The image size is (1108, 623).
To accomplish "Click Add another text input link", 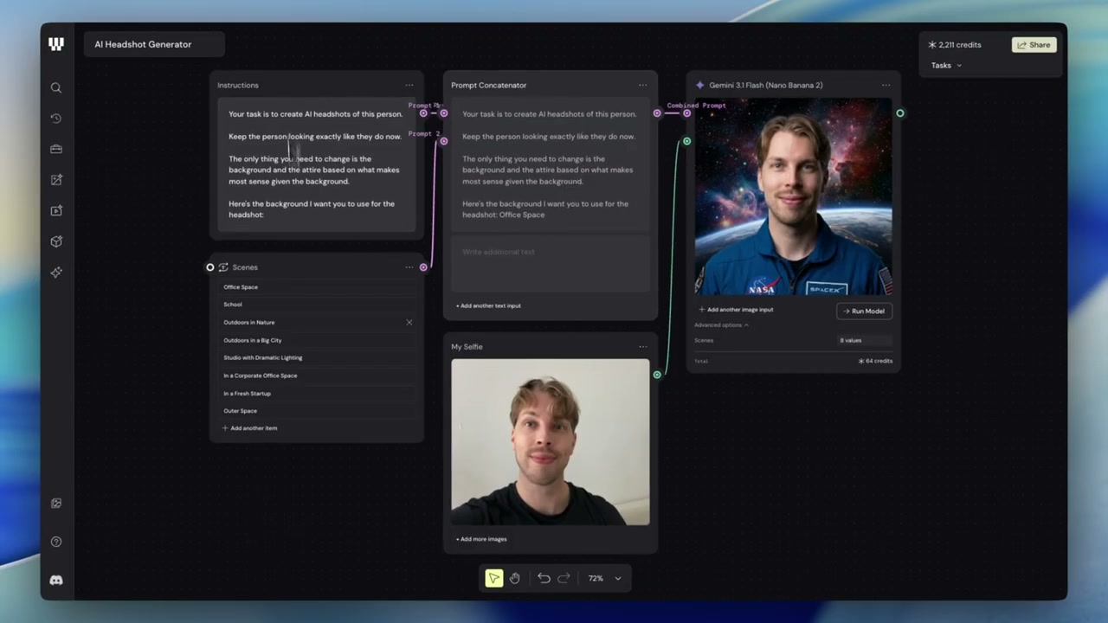I will 488,305.
